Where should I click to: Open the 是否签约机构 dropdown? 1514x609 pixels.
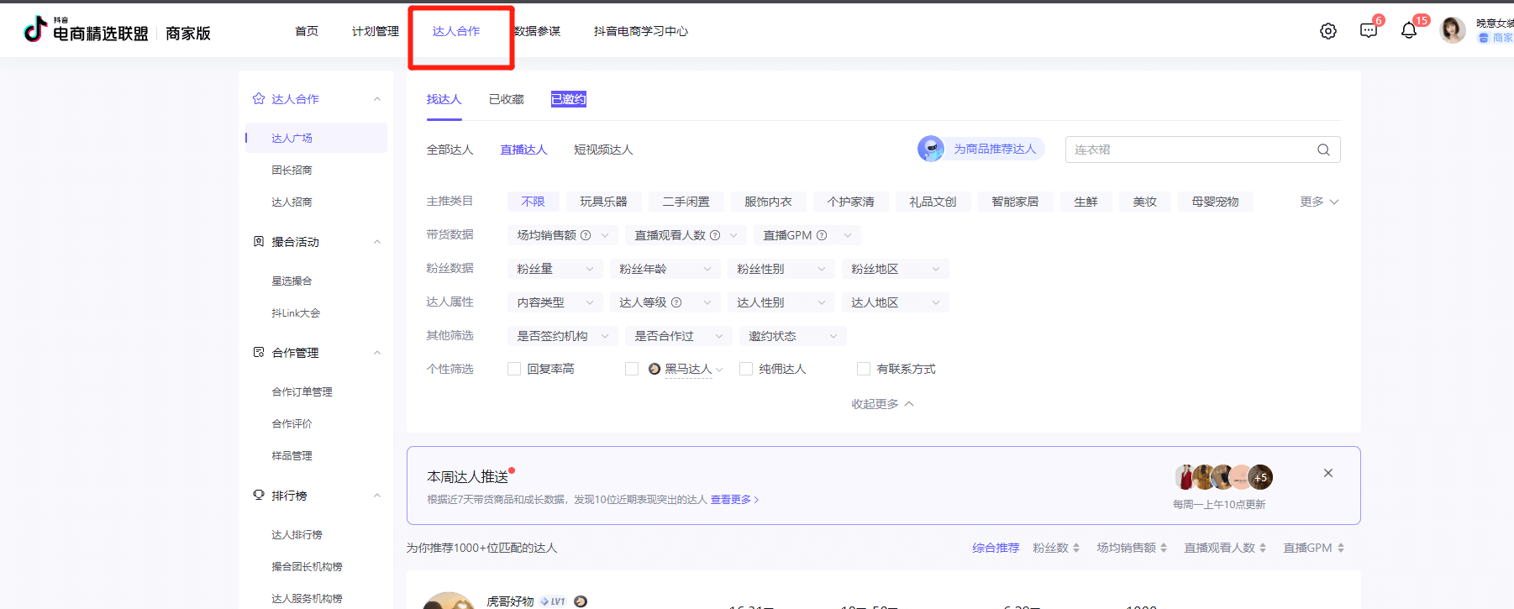[563, 336]
